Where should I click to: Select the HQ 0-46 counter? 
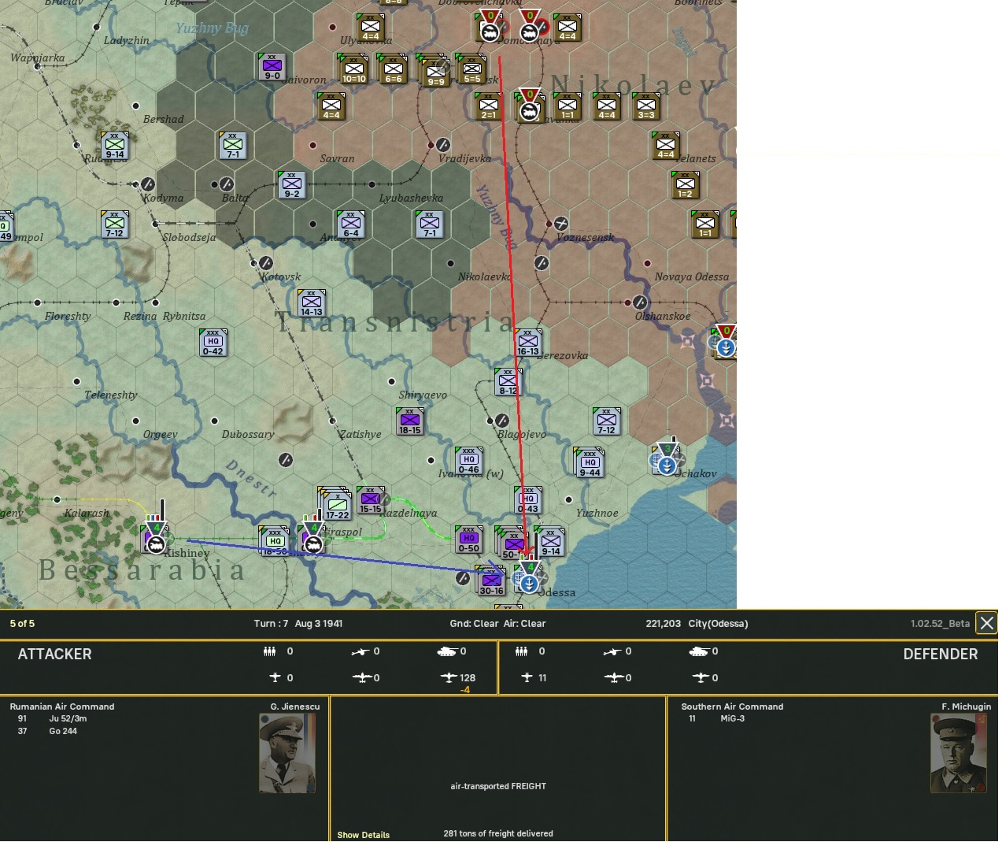(469, 461)
